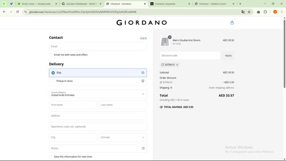Click the Total AED 33.57 amount
The image size is (286, 161).
click(x=226, y=95)
